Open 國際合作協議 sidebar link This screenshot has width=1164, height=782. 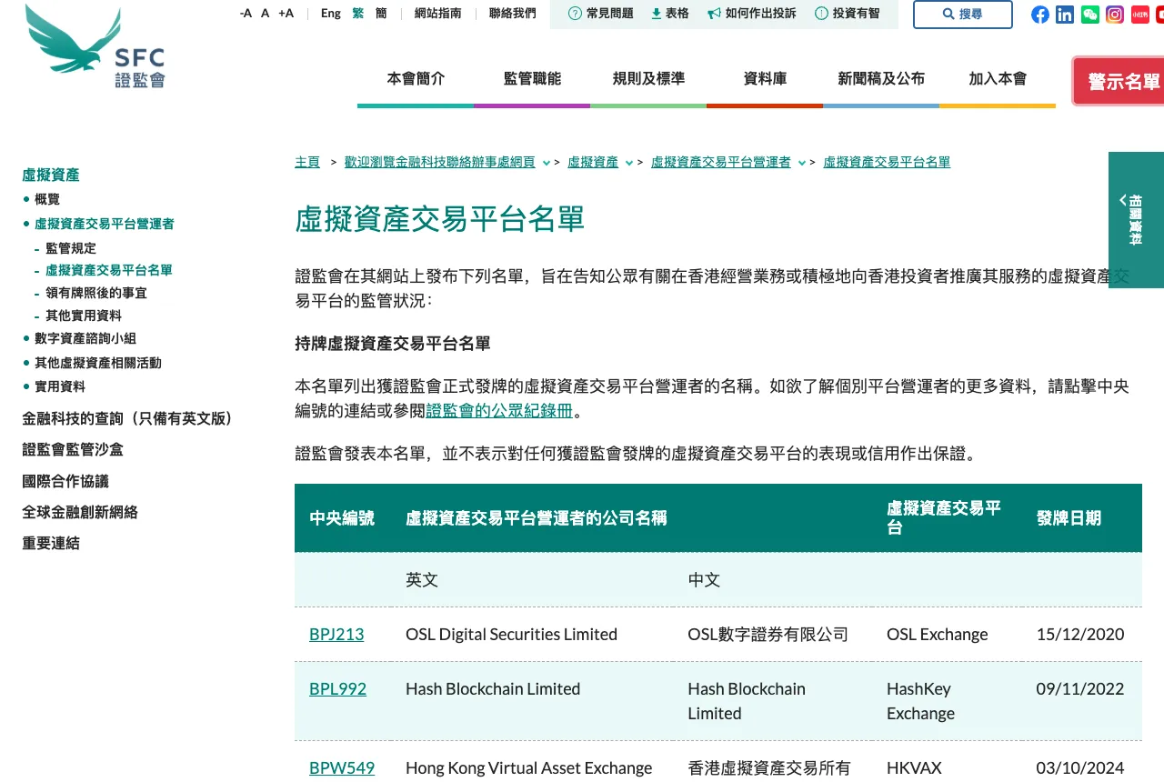point(65,481)
